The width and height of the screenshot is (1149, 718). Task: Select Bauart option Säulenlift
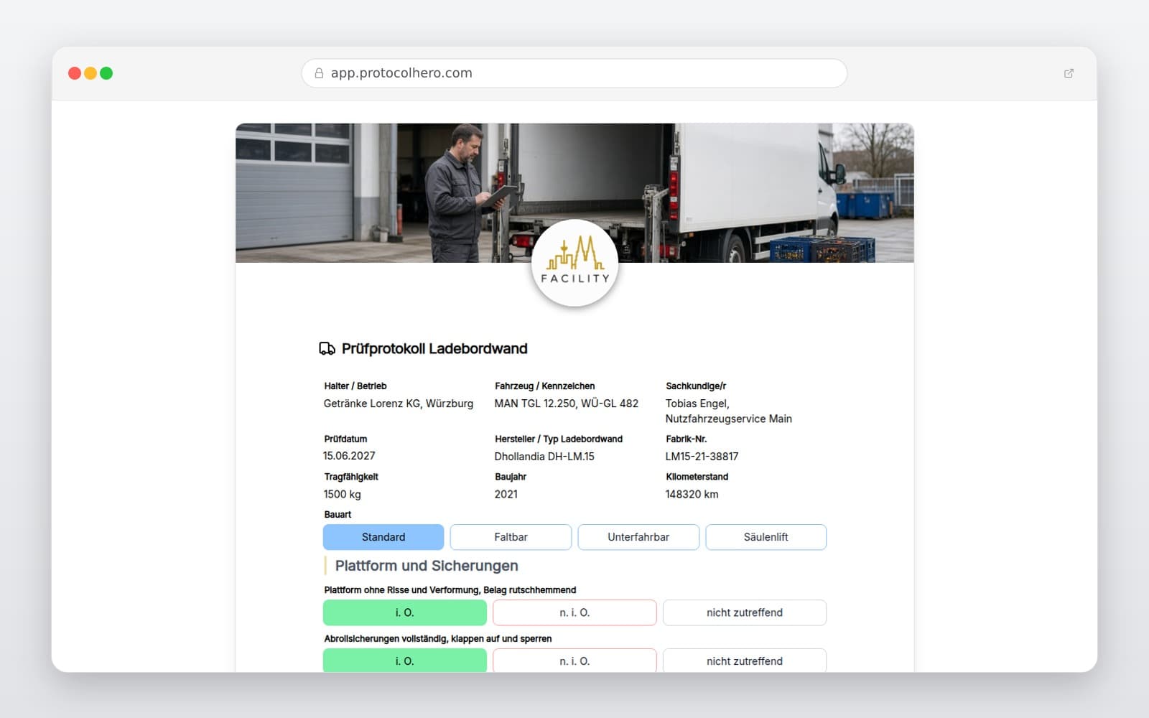click(766, 537)
